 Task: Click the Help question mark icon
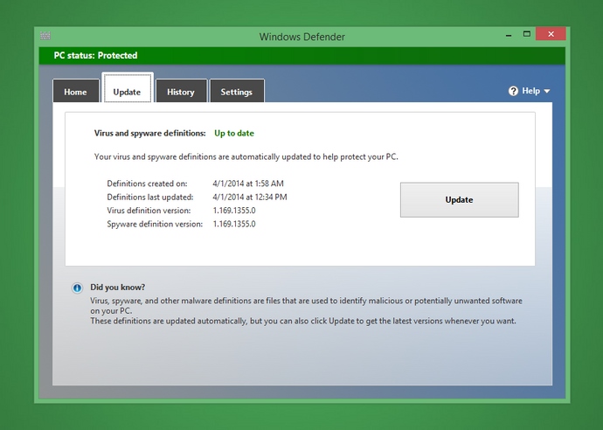pyautogui.click(x=513, y=91)
